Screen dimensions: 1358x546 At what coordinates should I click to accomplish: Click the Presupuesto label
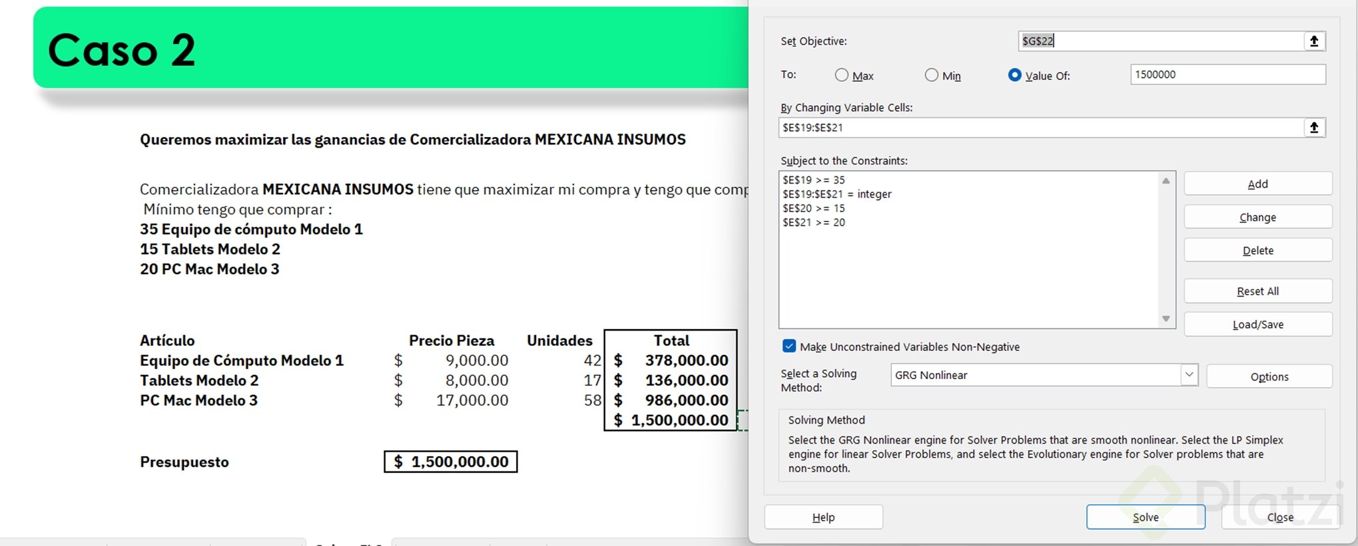(184, 462)
